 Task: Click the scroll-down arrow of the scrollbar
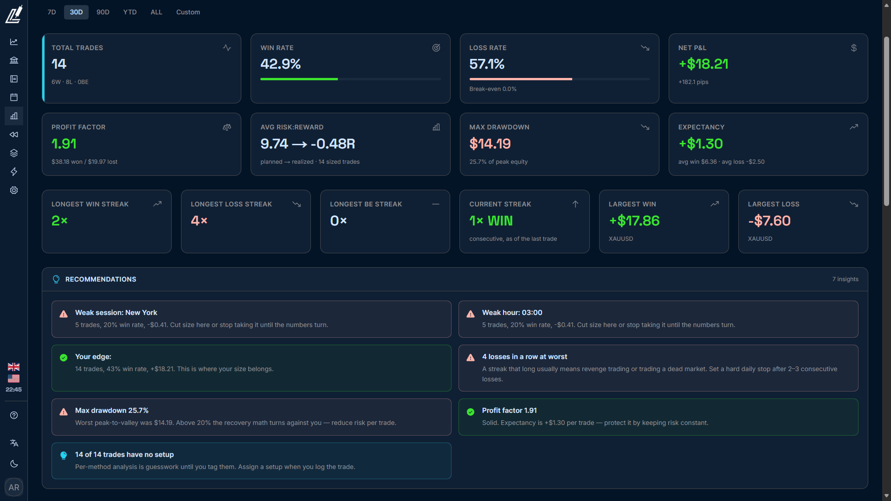(x=886, y=496)
